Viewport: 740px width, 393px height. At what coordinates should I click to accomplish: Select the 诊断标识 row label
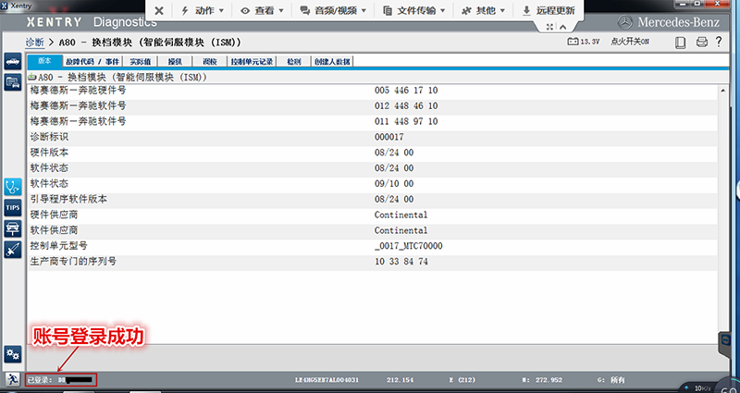pyautogui.click(x=49, y=137)
